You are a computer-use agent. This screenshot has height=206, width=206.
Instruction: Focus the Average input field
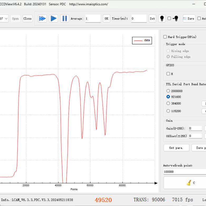coord(93,18)
